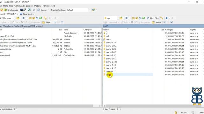Expand the remote back history dropdown arrow

169,18
